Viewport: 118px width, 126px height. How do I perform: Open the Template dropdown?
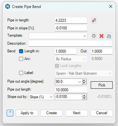coord(58,36)
